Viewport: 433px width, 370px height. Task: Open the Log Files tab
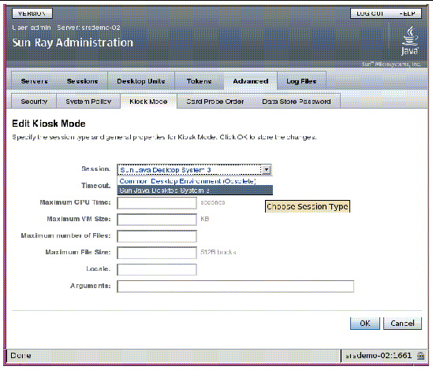(x=301, y=81)
